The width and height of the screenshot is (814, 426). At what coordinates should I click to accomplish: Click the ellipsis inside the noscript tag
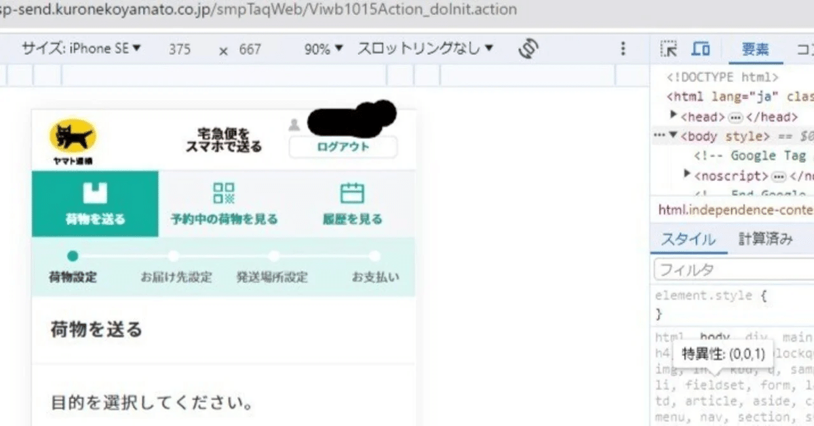(778, 176)
